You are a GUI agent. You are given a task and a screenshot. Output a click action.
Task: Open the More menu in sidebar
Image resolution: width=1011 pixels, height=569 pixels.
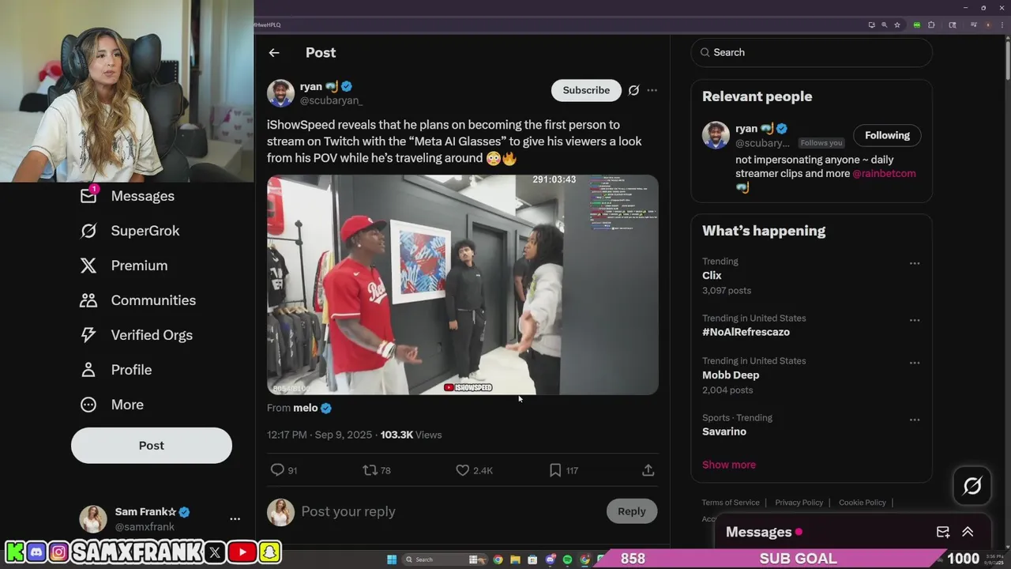tap(112, 405)
